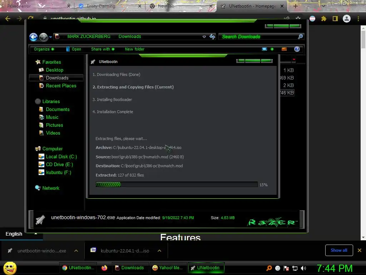The image size is (366, 275).
Task: Switch to the Entity Claiming tab
Action: 110,6
